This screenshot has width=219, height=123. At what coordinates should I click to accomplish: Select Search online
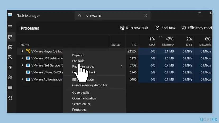[x=81, y=104]
